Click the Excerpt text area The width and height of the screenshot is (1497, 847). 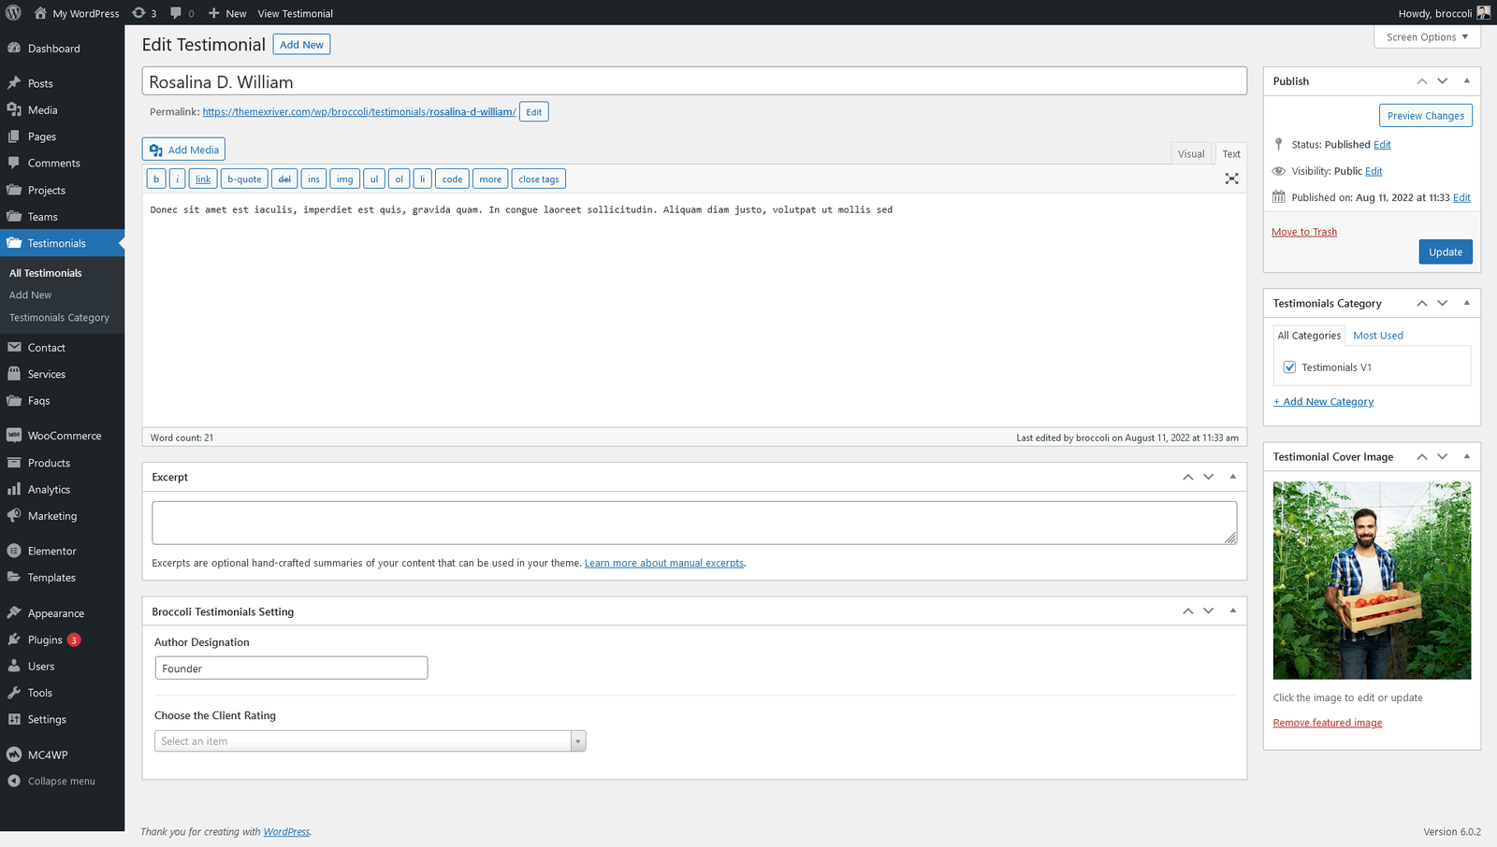(694, 523)
